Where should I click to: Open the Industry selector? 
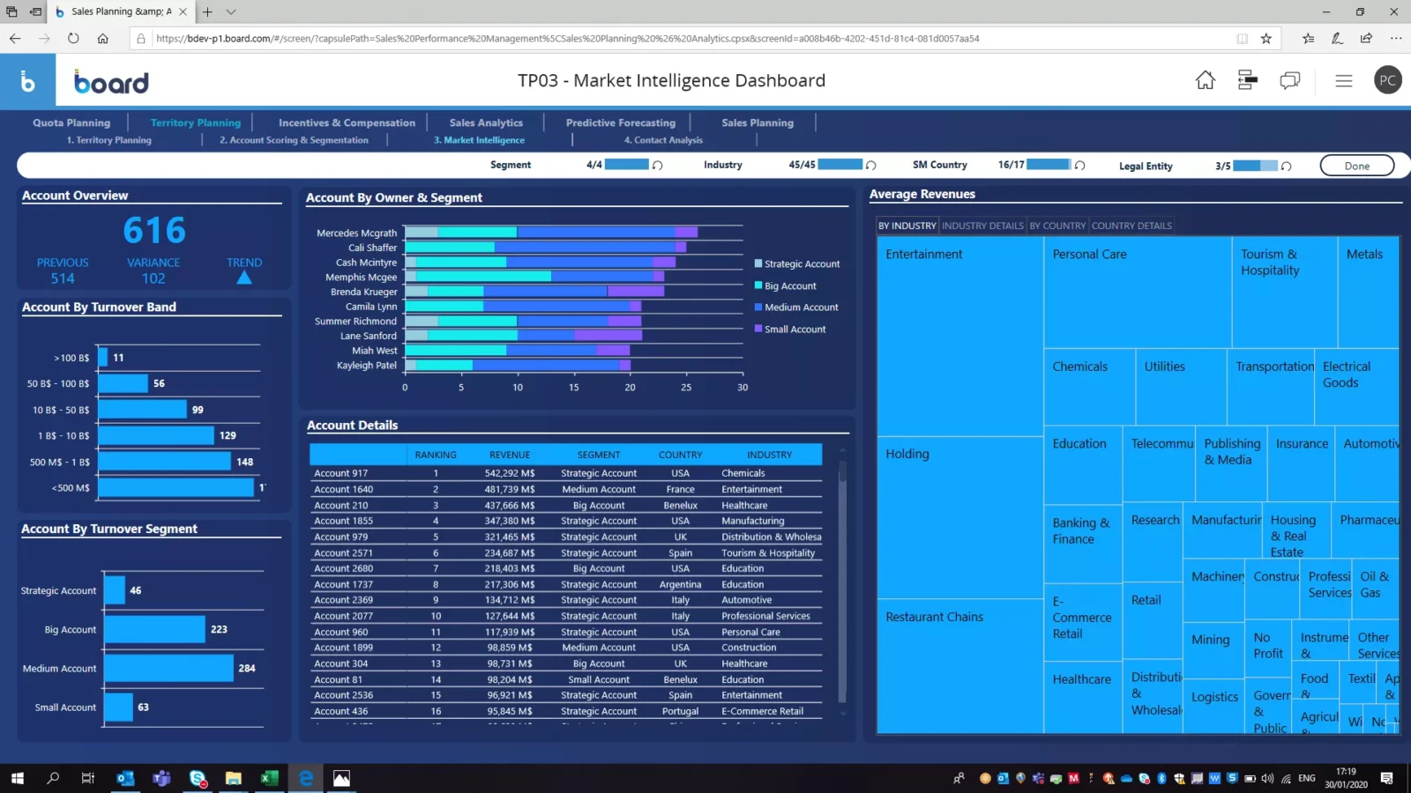coord(722,165)
